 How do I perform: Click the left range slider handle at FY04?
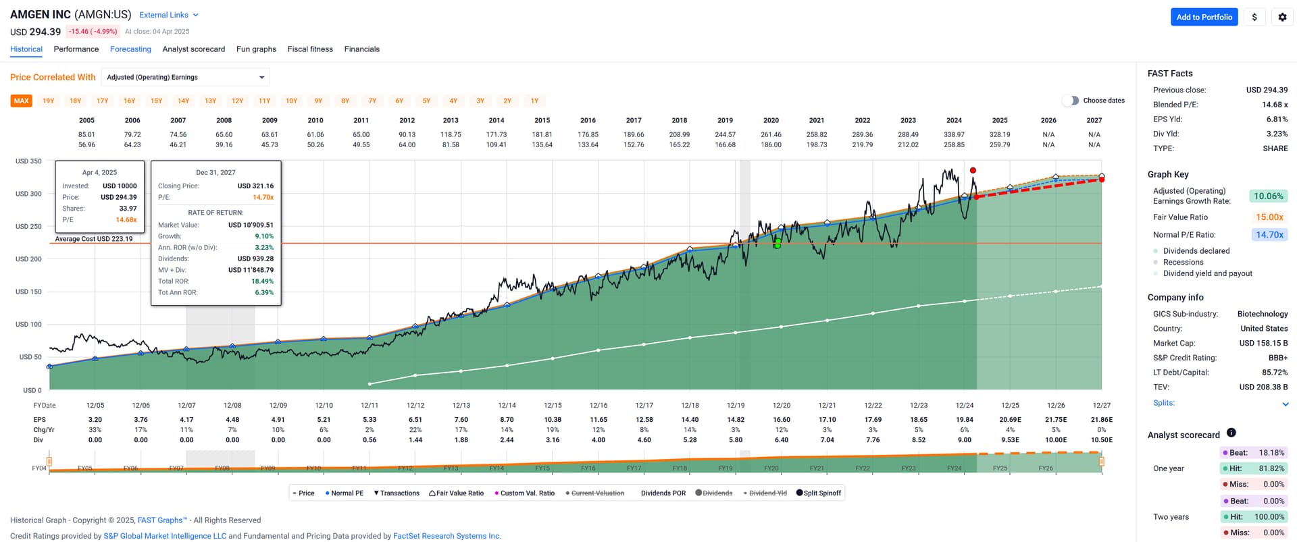(49, 462)
